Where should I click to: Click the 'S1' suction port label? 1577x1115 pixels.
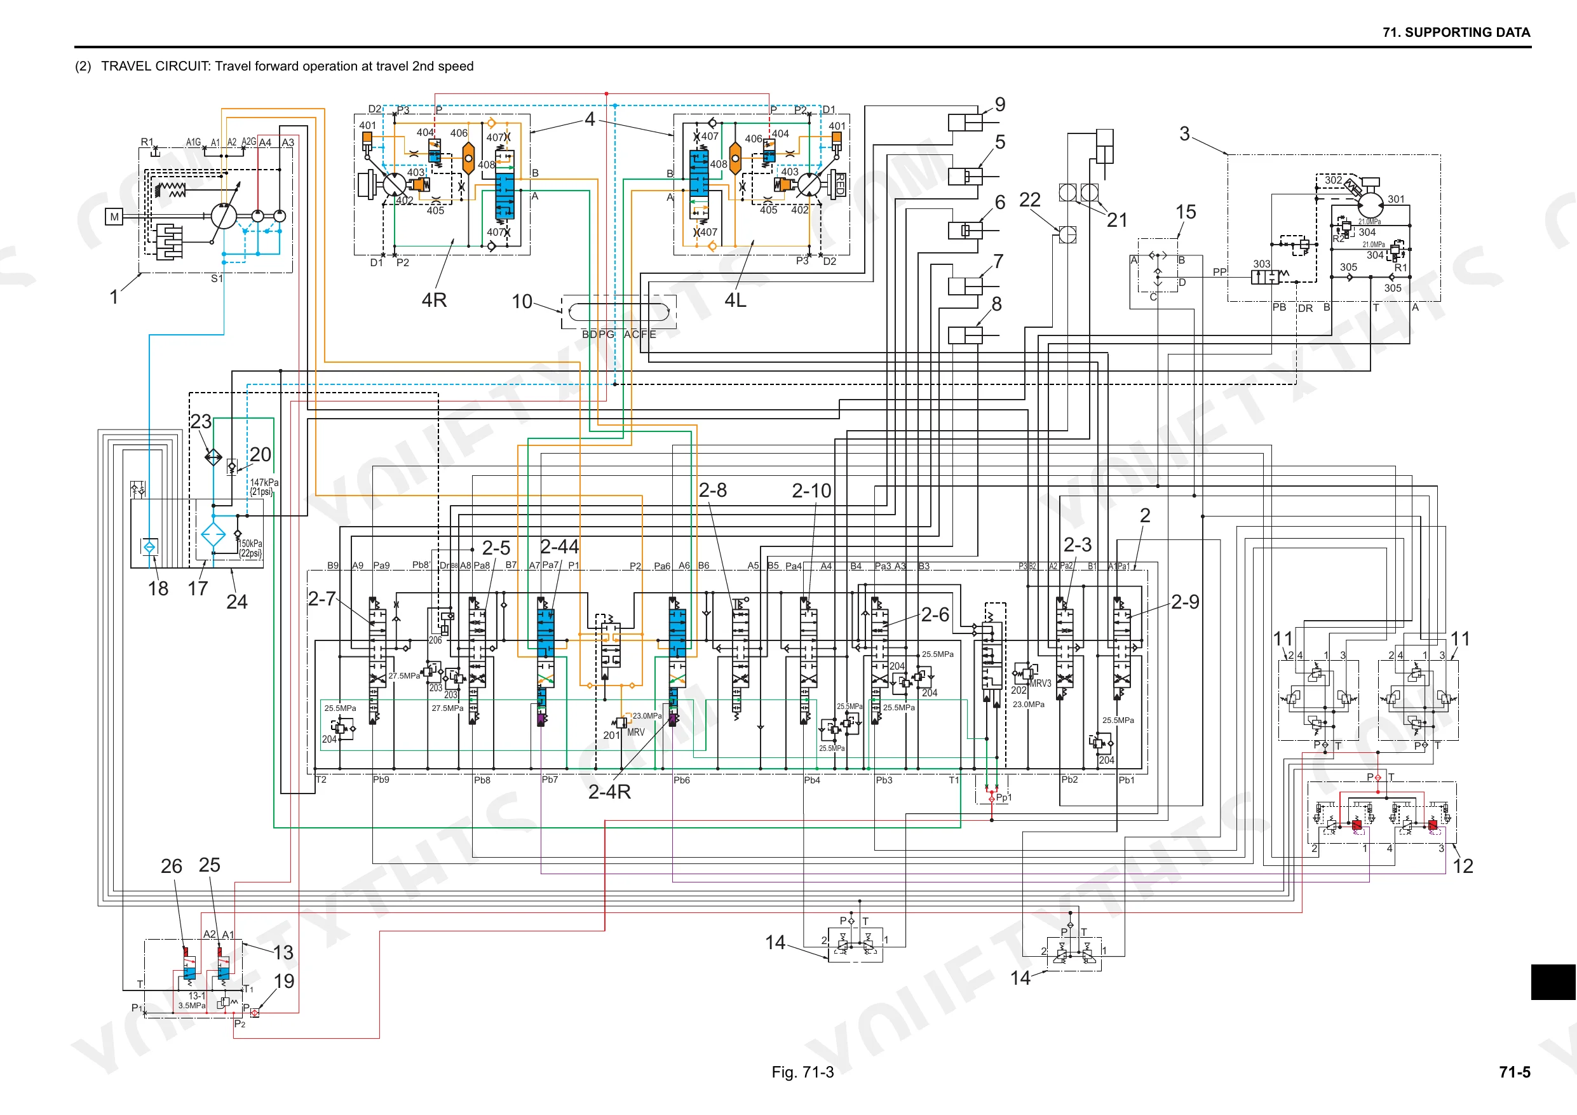217,278
